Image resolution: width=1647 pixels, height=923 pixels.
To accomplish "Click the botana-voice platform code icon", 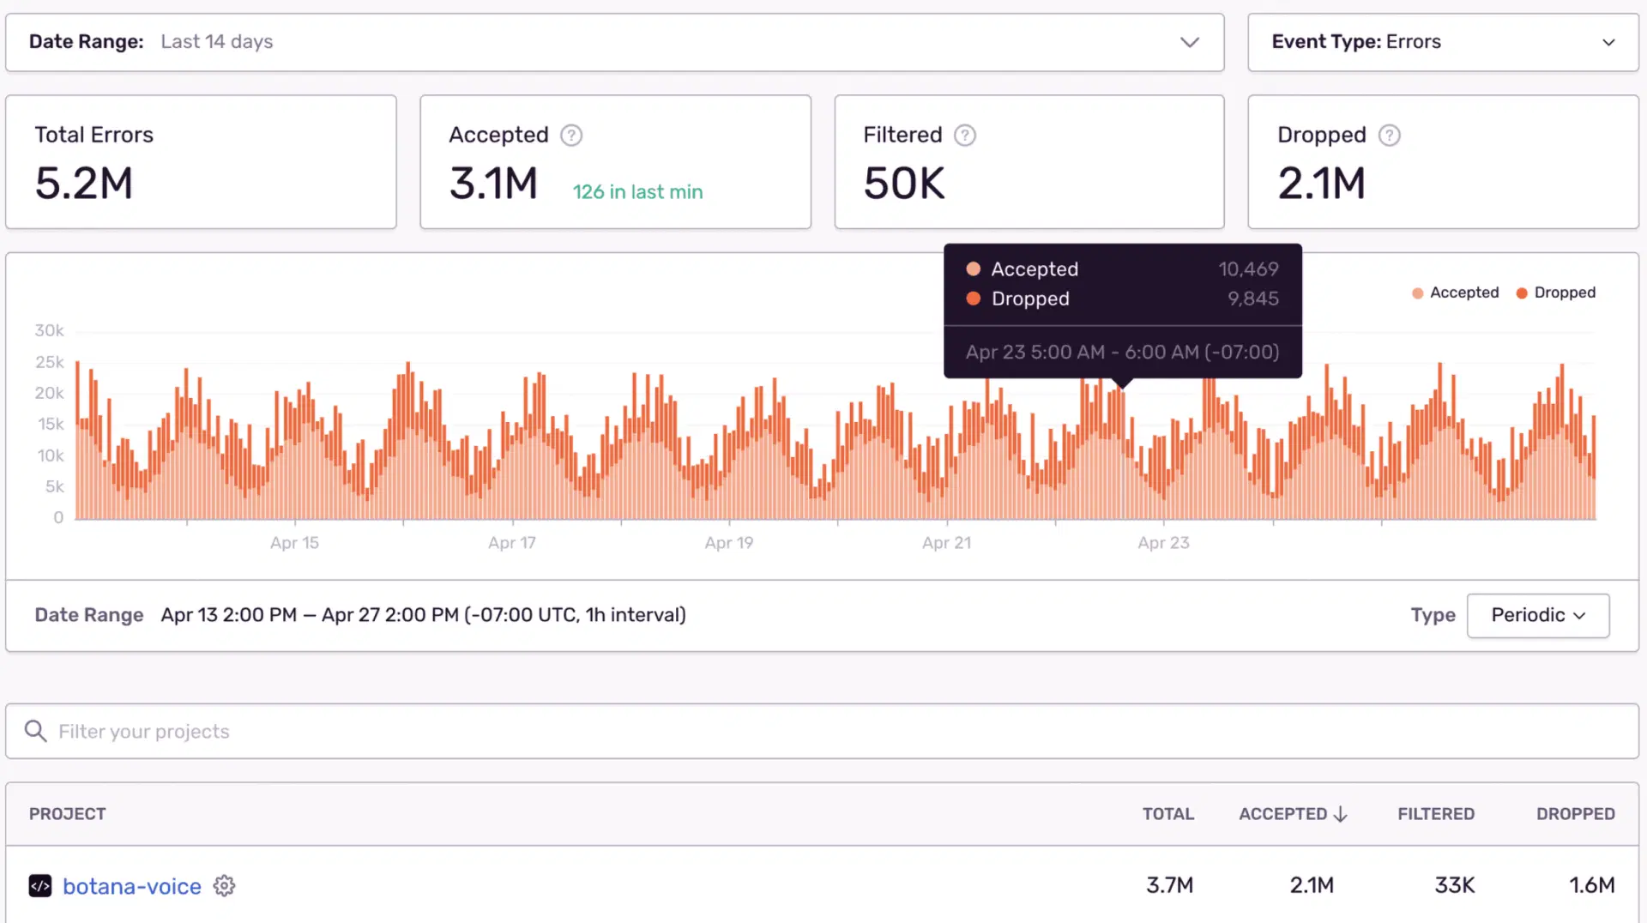I will pyautogui.click(x=39, y=885).
